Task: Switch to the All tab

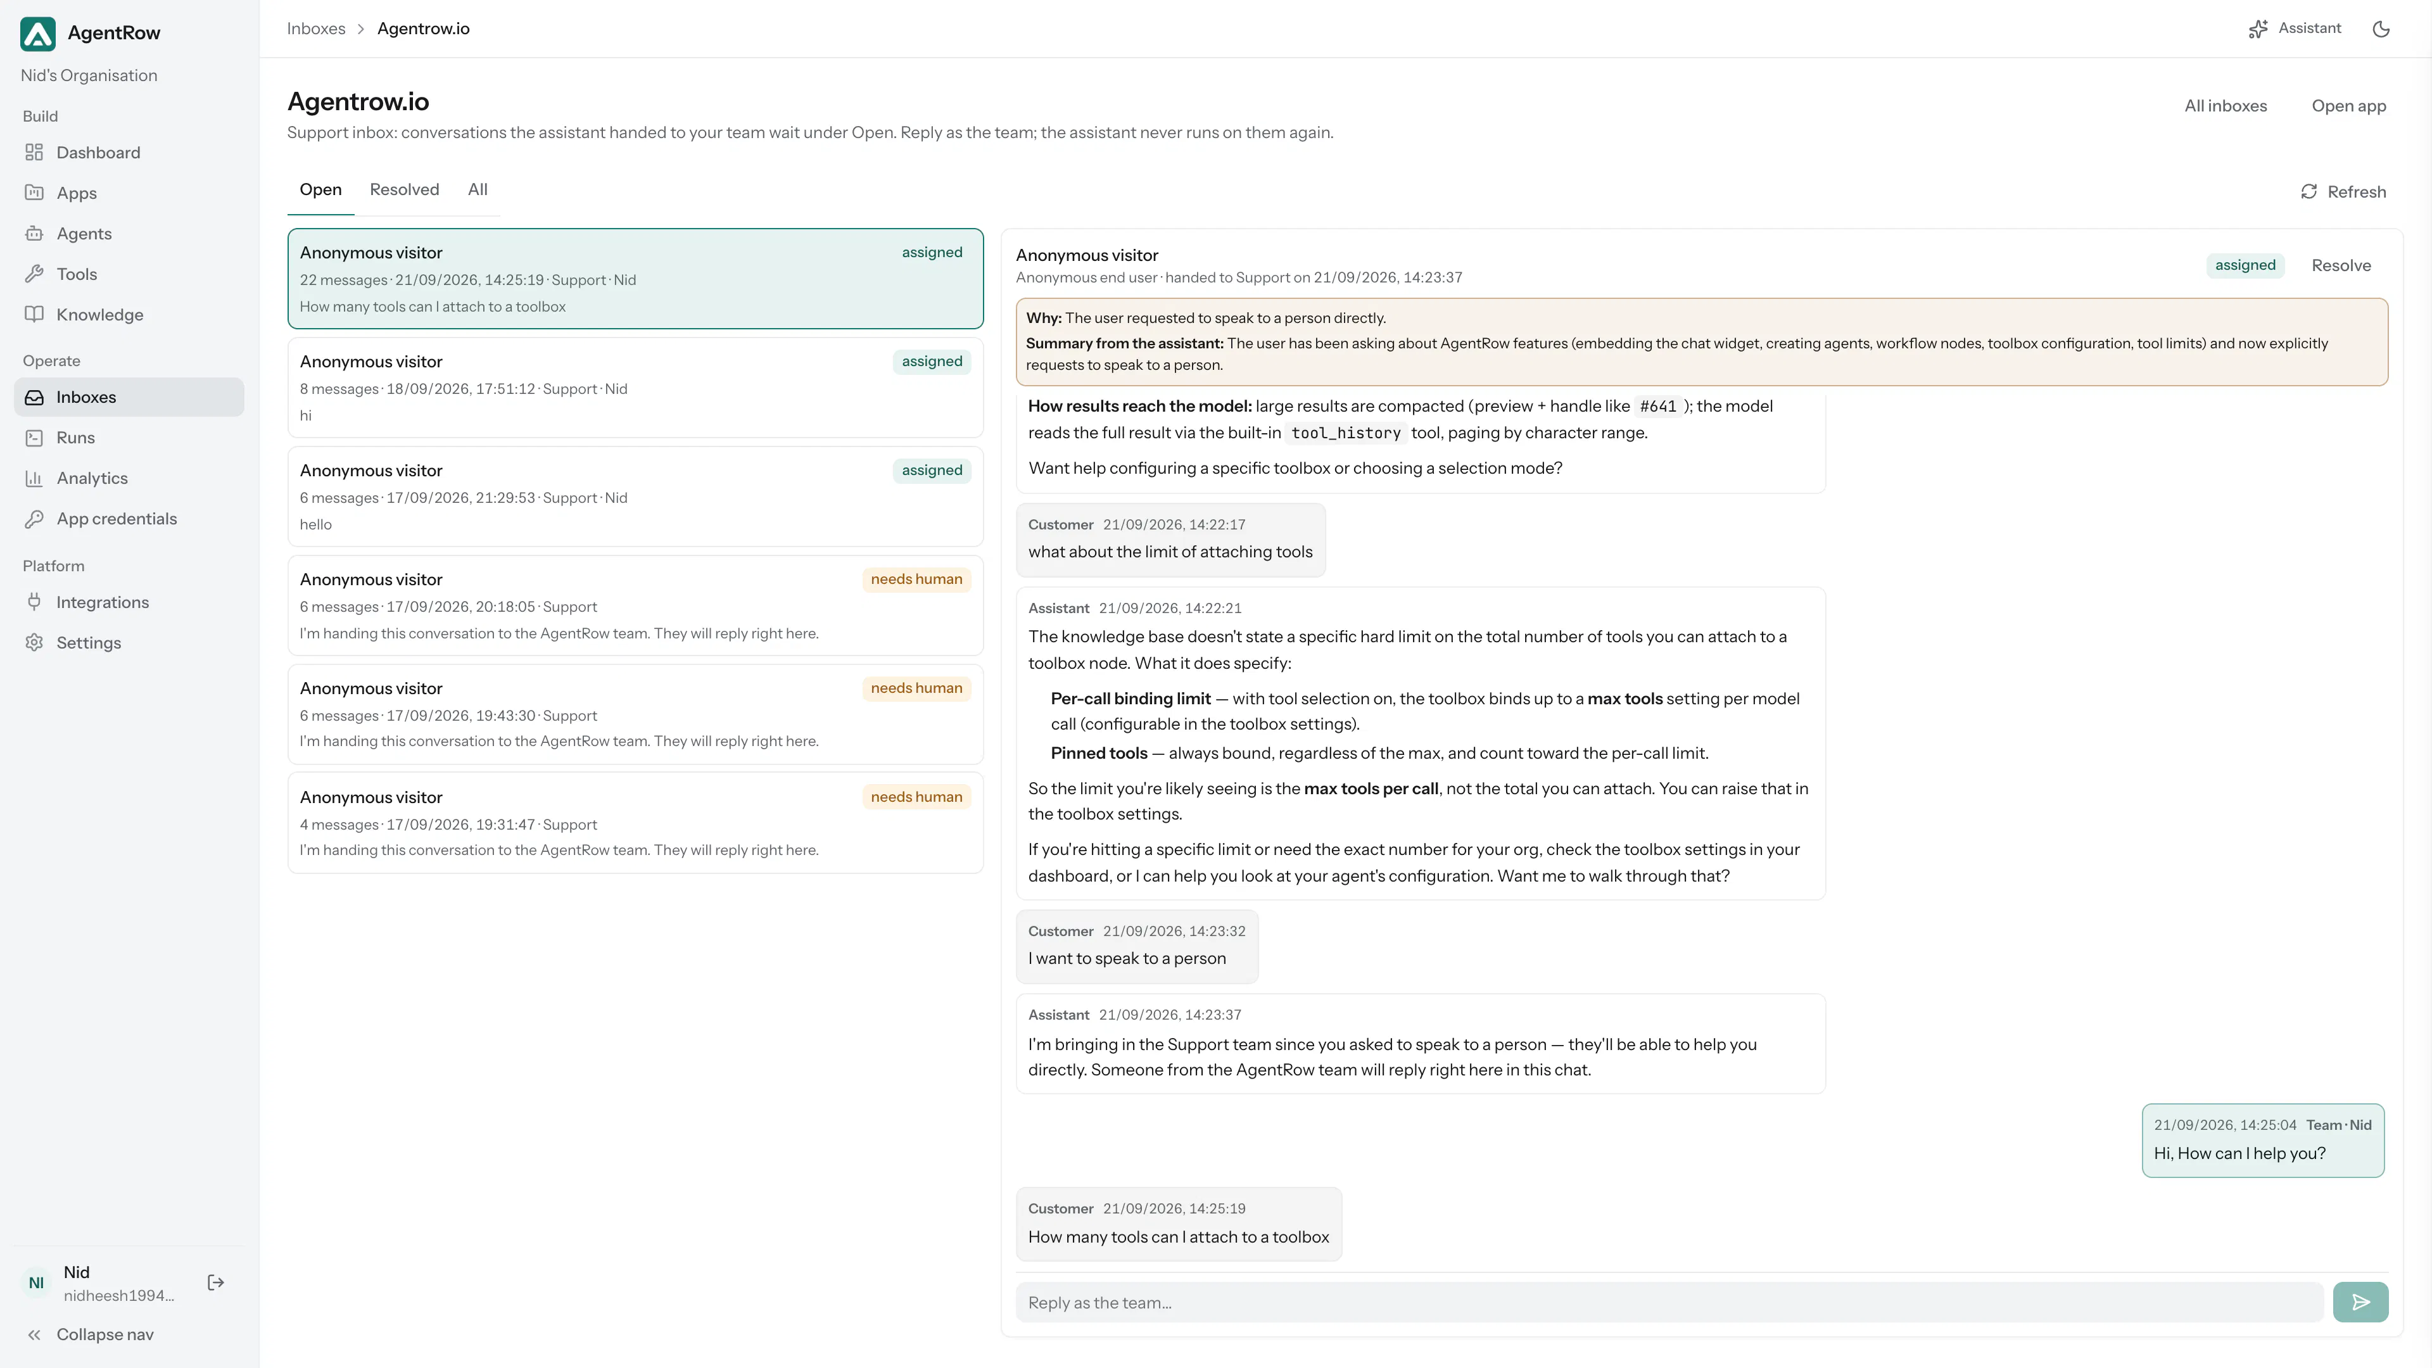Action: [x=478, y=190]
